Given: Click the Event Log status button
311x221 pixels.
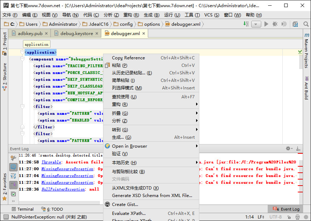Looking at the screenshot, I should tap(286, 209).
